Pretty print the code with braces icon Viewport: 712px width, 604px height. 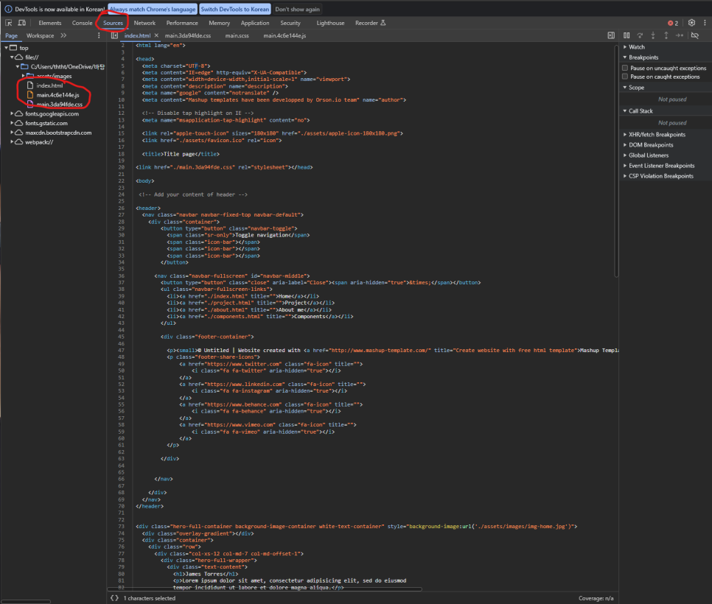point(114,598)
